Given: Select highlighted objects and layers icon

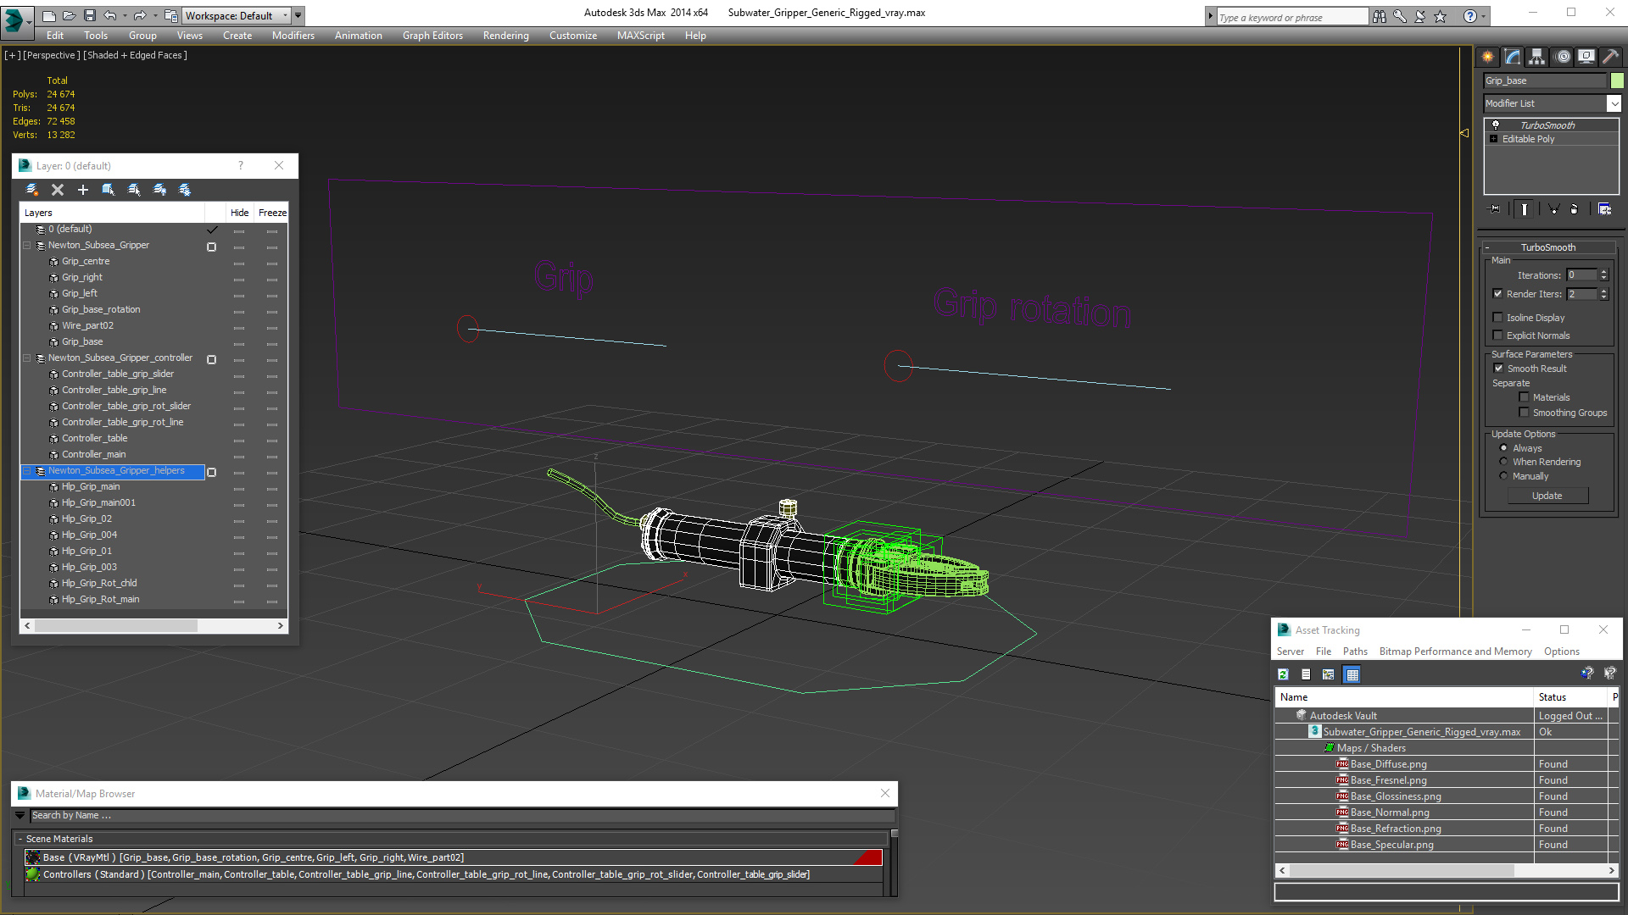Looking at the screenshot, I should pyautogui.click(x=109, y=190).
